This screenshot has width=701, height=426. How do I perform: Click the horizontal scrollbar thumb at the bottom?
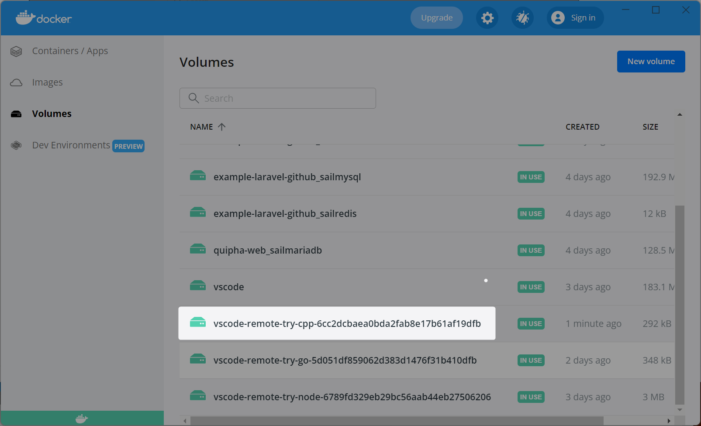click(397, 421)
